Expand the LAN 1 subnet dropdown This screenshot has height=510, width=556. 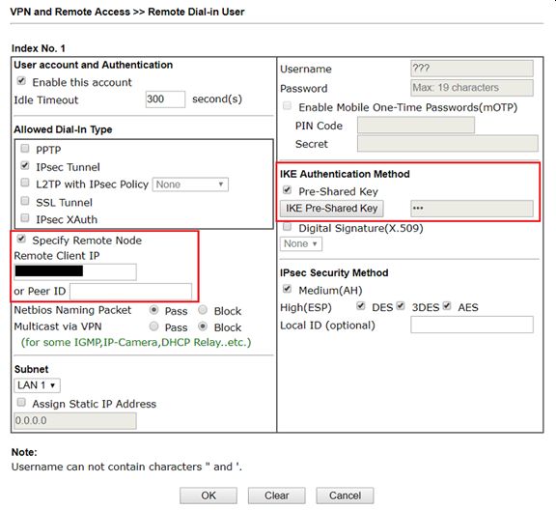click(x=37, y=385)
